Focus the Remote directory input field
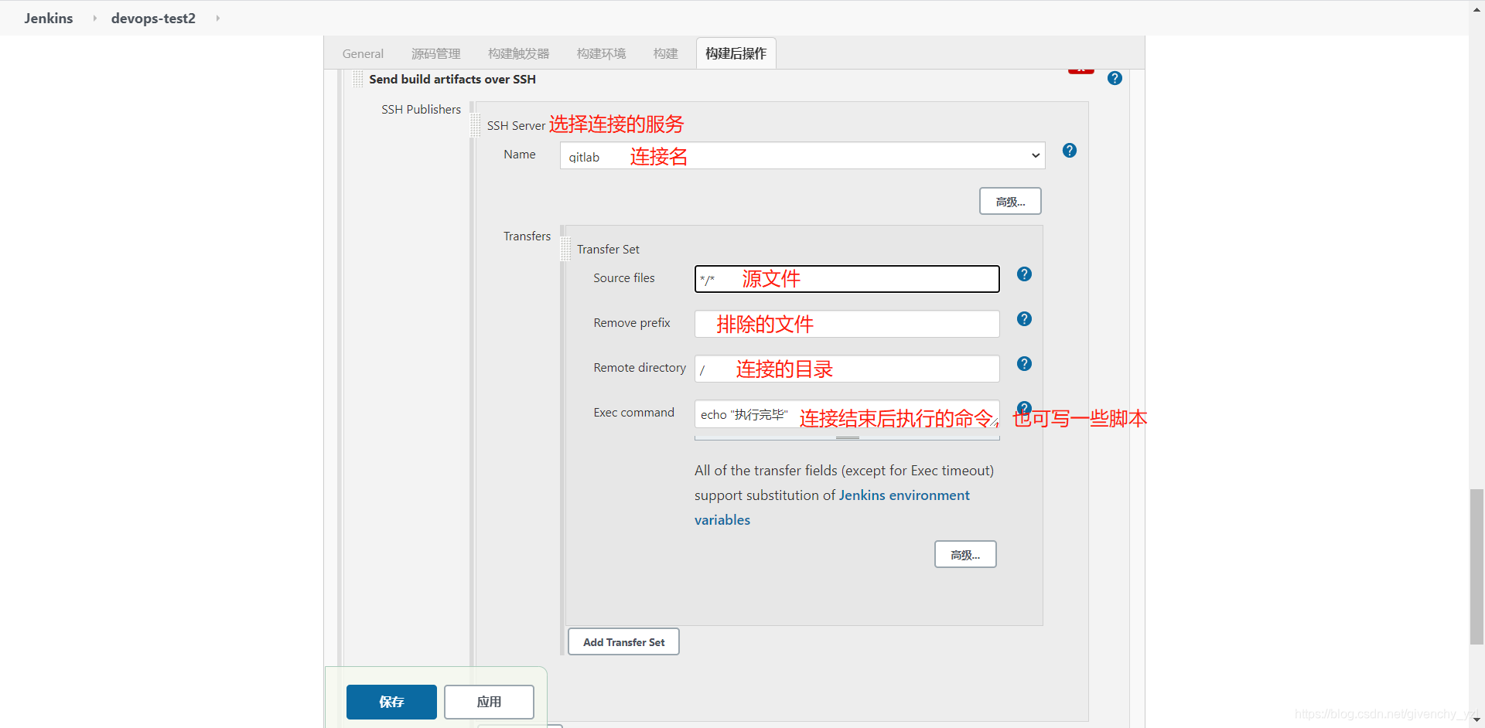Image resolution: width=1485 pixels, height=728 pixels. (847, 369)
